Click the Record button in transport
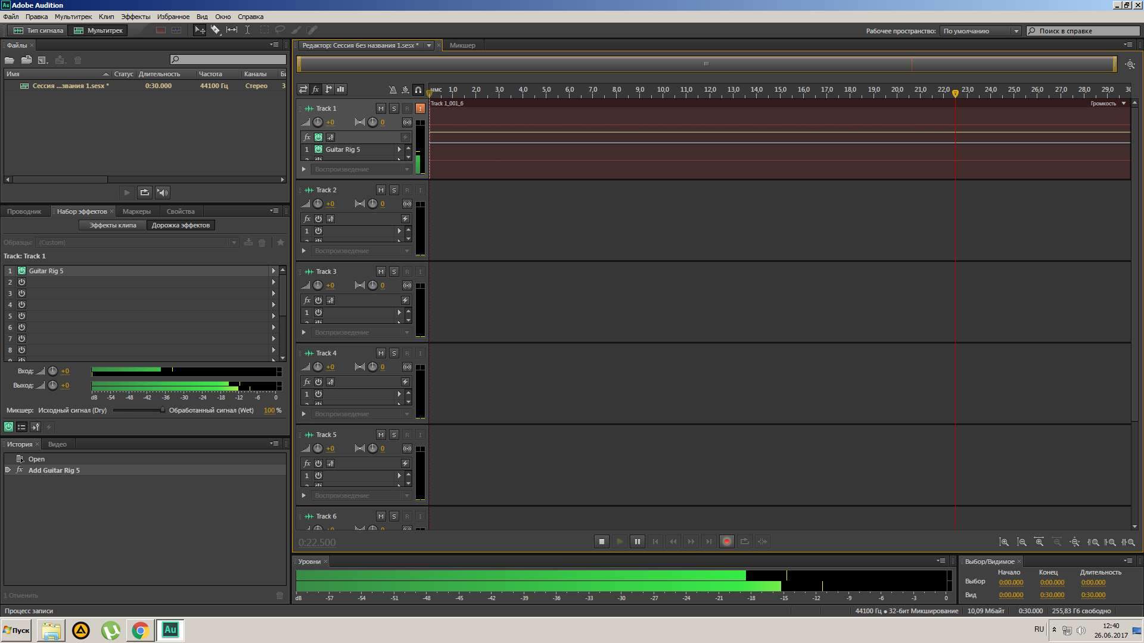Viewport: 1144px width, 643px height. click(726, 542)
